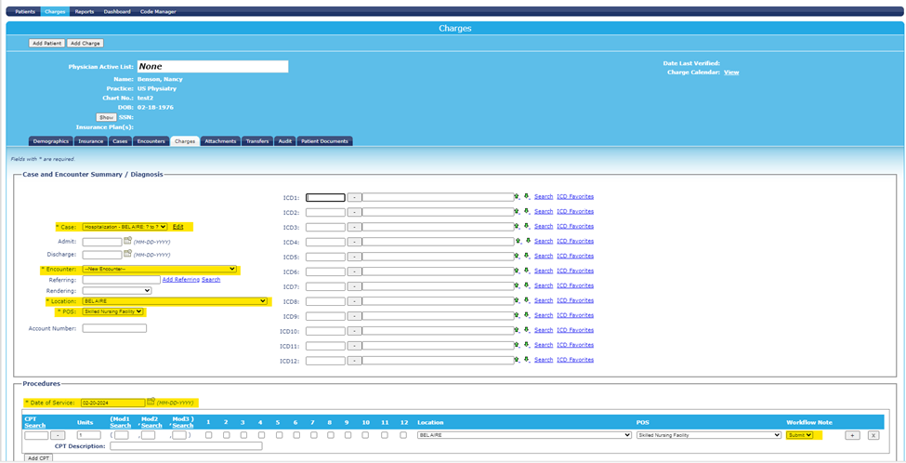Check diagnosis pointer 5 for the CPT row
906x463 pixels.
tap(279, 435)
